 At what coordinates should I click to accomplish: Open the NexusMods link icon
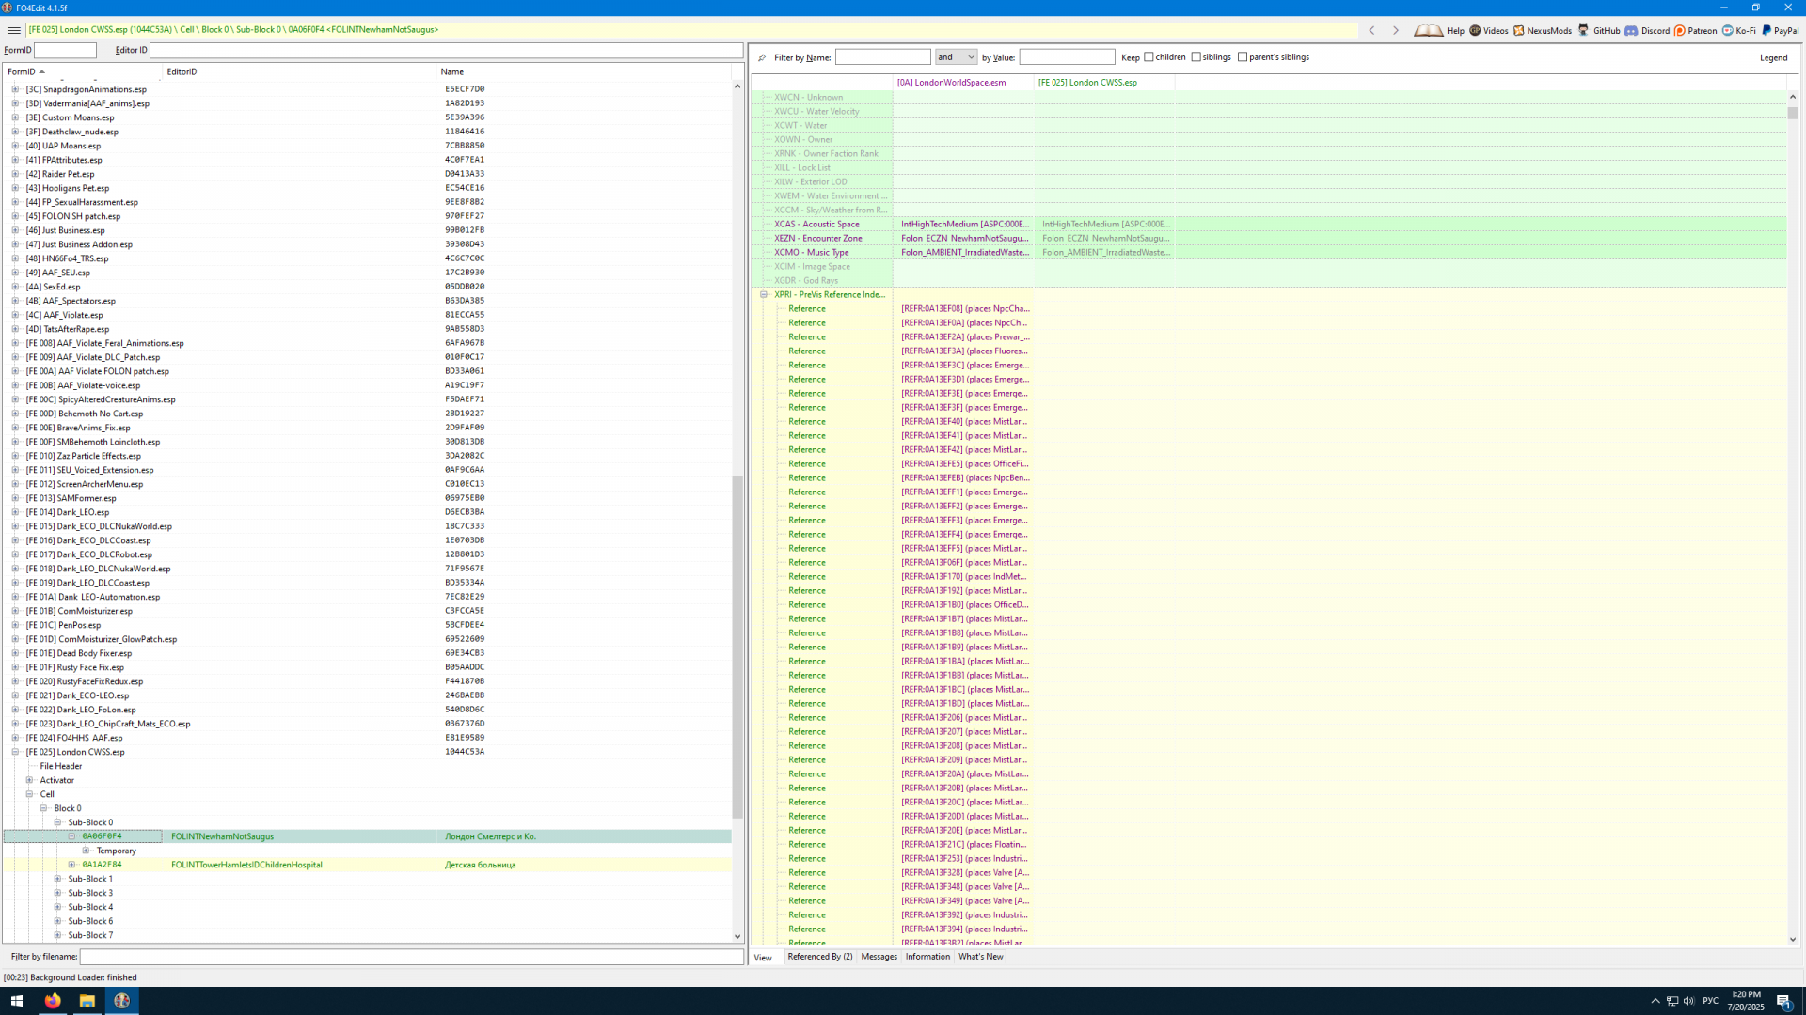pyautogui.click(x=1518, y=30)
